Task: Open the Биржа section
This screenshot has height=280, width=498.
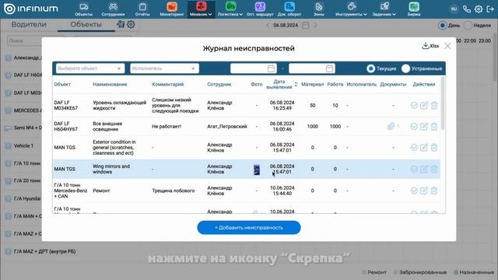Action: (x=414, y=9)
